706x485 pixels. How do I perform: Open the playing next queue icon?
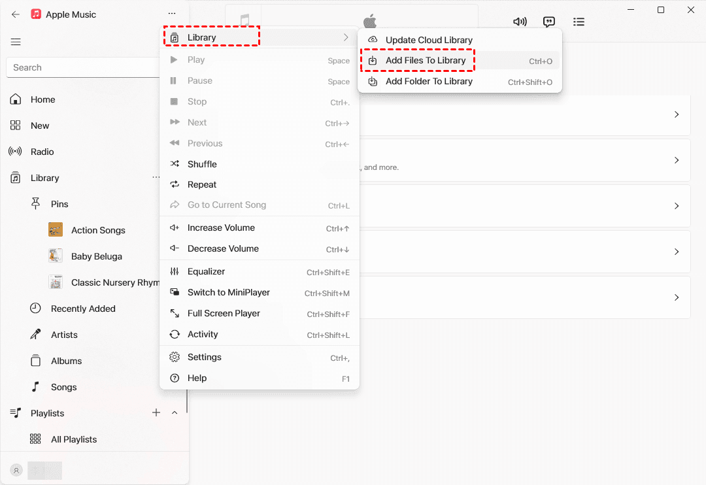(579, 22)
